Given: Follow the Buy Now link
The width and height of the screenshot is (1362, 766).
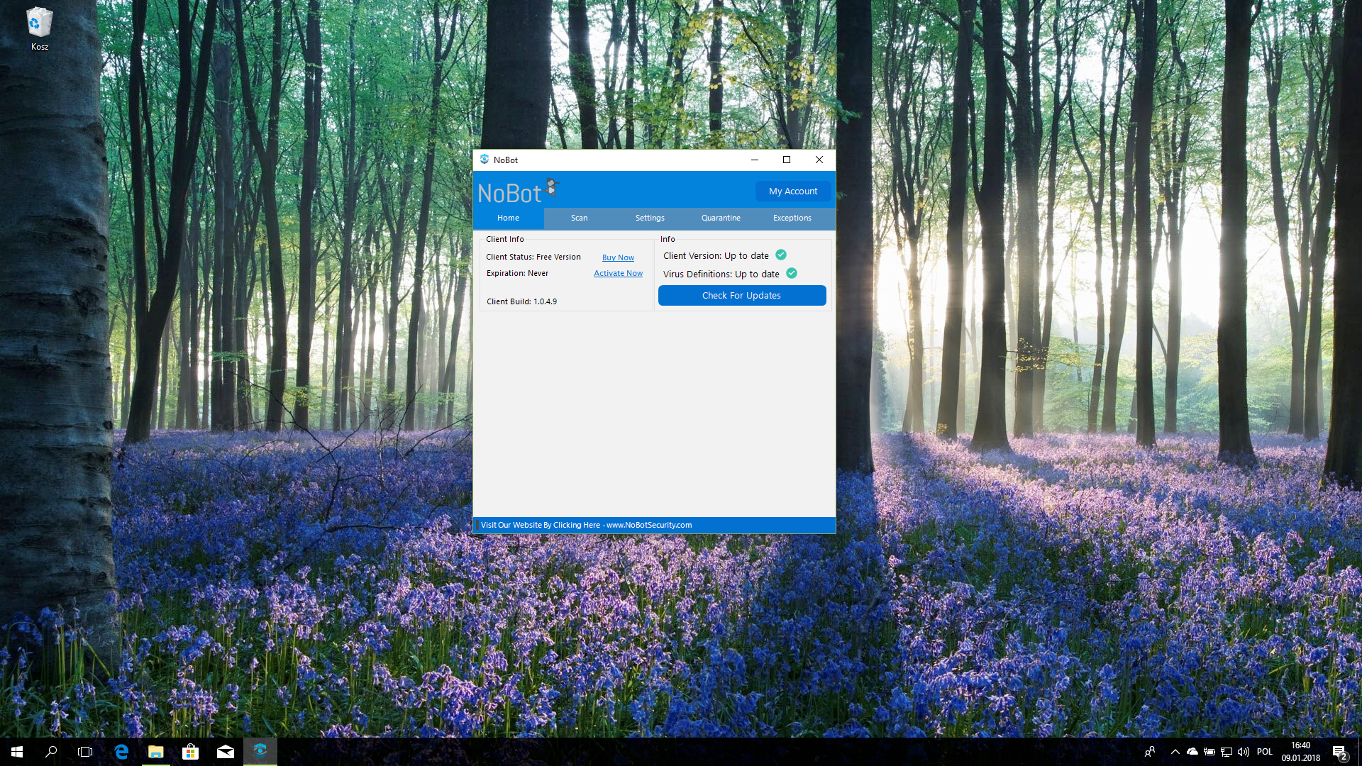Looking at the screenshot, I should pyautogui.click(x=618, y=257).
